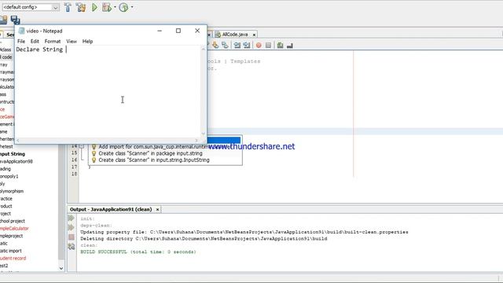Click the Deleting directory output line

(204, 239)
